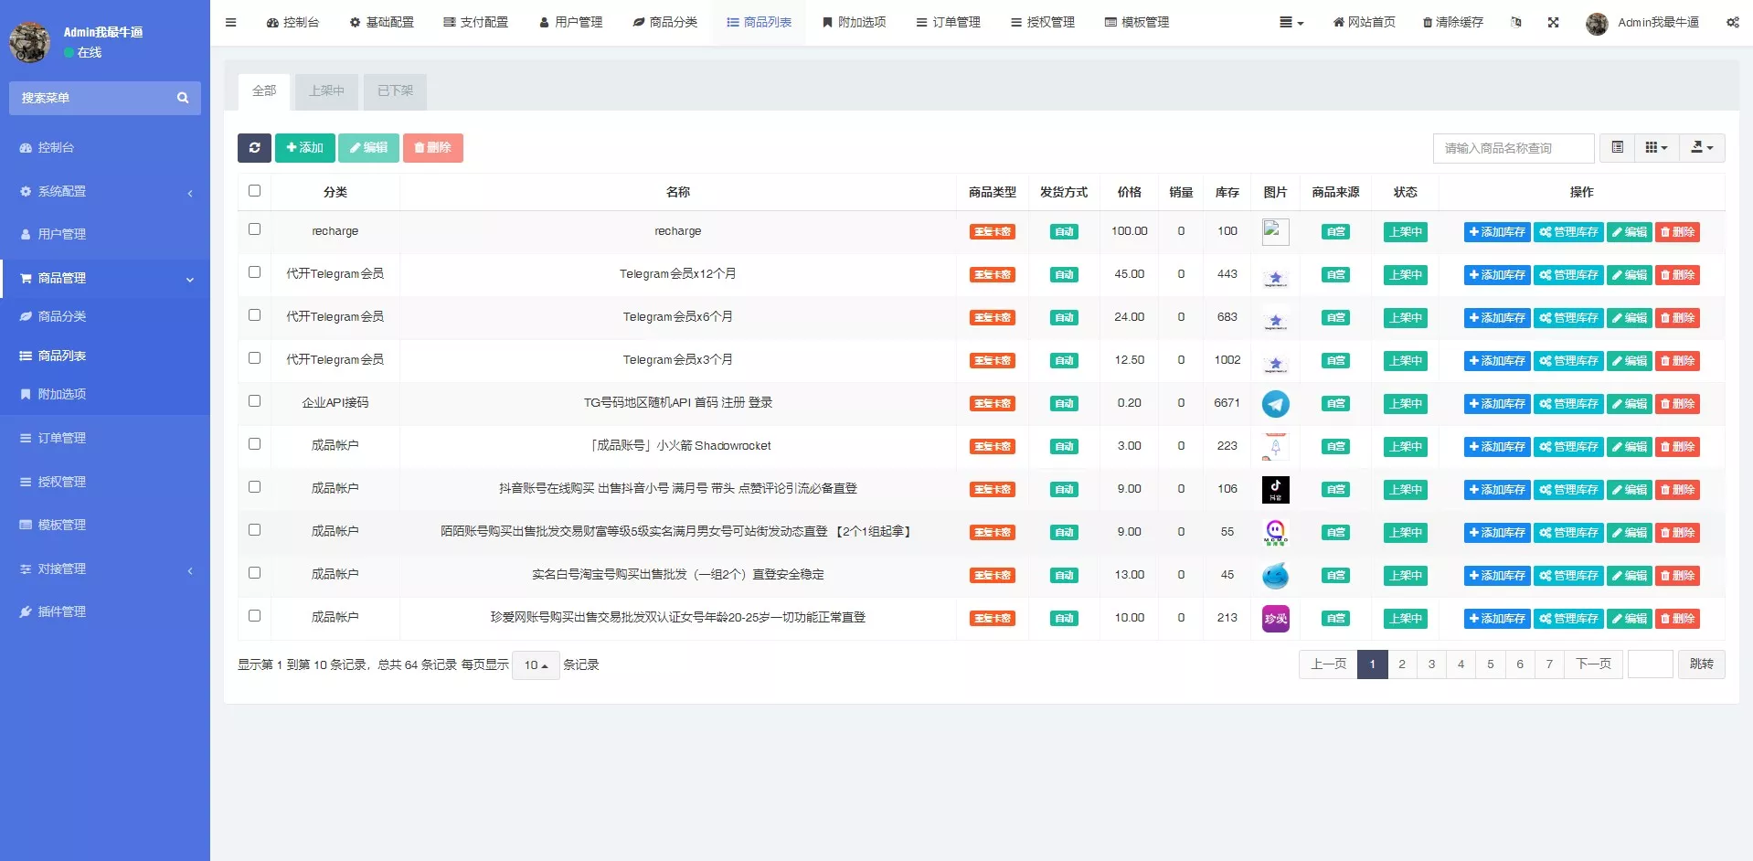Expand the export data dropdown

pyautogui.click(x=1701, y=148)
